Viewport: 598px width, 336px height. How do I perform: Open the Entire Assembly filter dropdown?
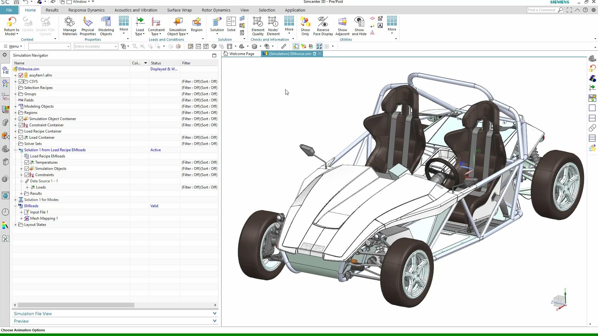tap(115, 46)
